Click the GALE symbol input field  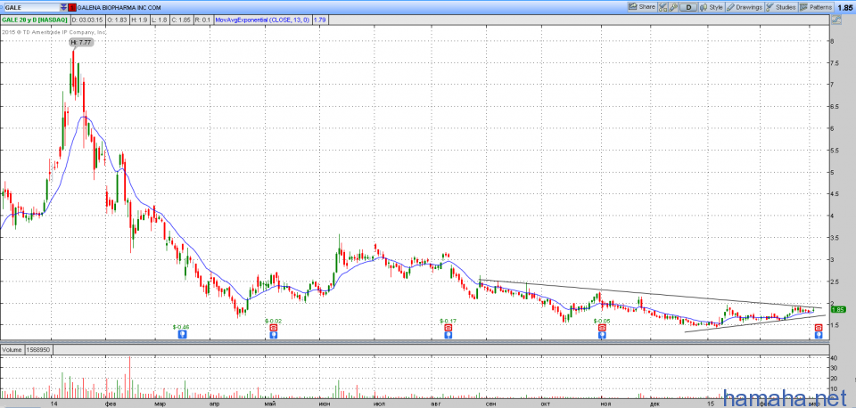[x=32, y=8]
